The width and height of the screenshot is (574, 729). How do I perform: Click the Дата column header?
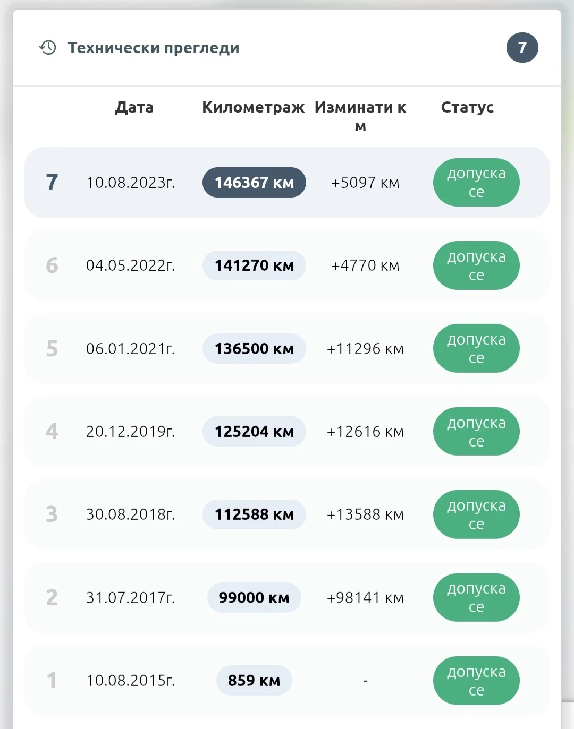pyautogui.click(x=134, y=107)
